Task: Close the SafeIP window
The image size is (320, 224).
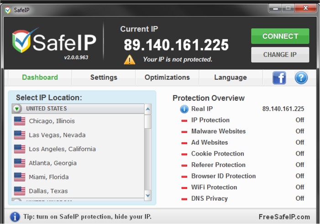Action: click(305, 8)
